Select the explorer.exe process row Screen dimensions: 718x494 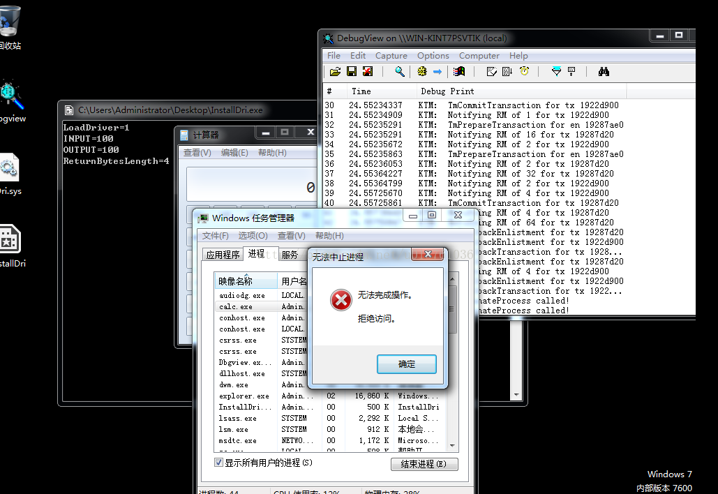click(329, 396)
